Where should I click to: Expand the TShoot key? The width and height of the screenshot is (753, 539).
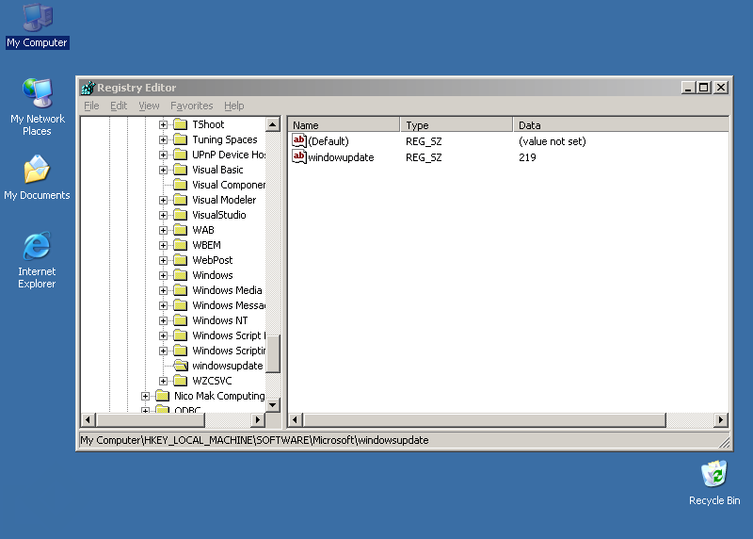tap(163, 124)
